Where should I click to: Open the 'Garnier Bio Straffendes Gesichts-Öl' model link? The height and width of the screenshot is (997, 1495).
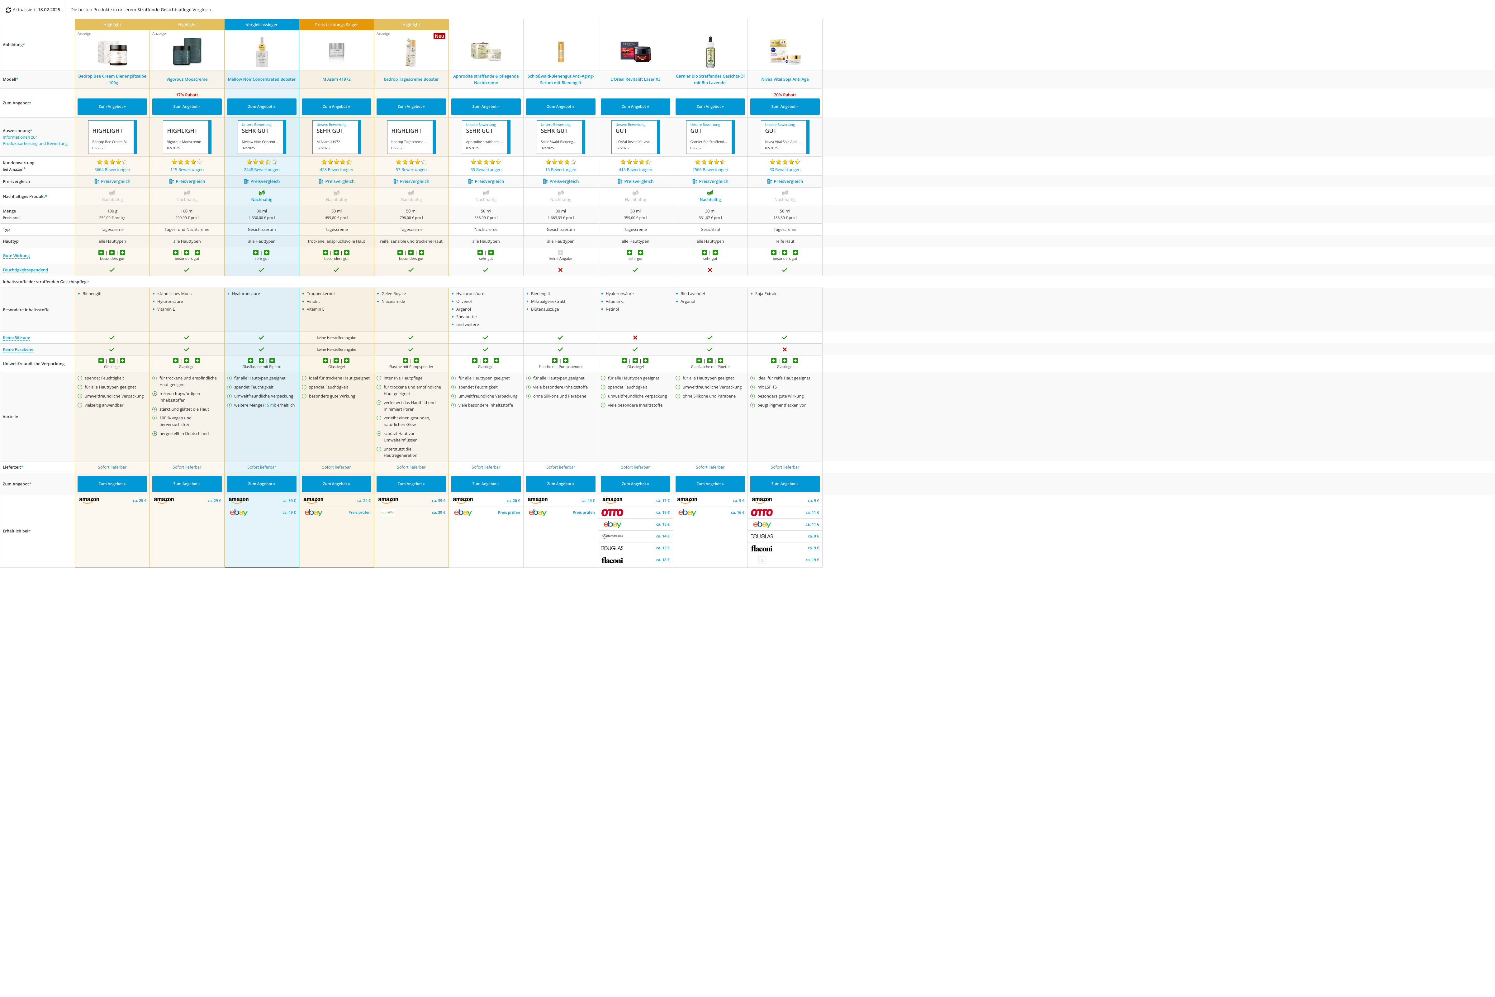(x=710, y=79)
